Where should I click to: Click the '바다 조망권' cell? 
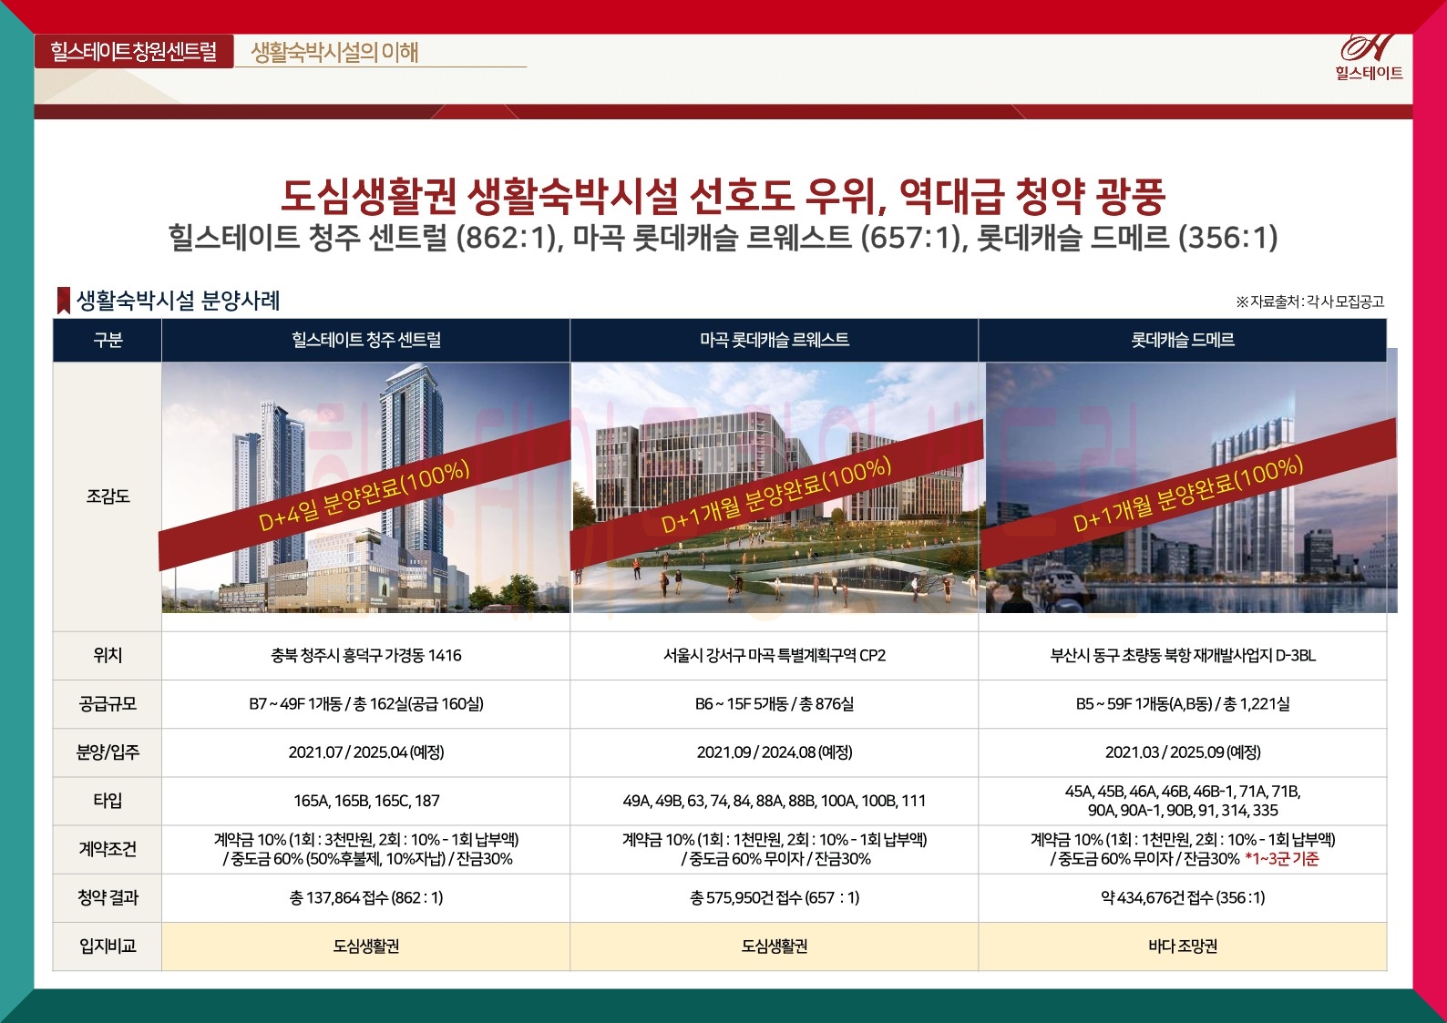(1183, 946)
